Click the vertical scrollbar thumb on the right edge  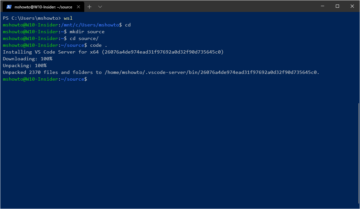coord(359,153)
